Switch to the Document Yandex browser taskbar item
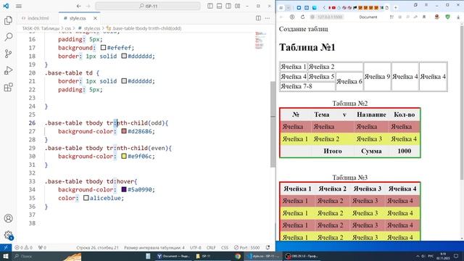The width and height of the screenshot is (464, 261). [173, 256]
